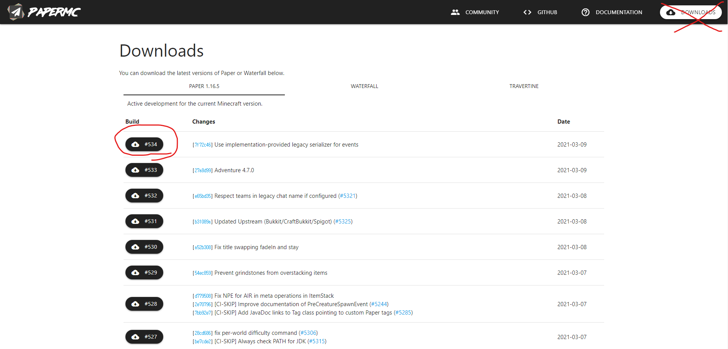Download build #532
Screen dimensions: 728x349
click(x=144, y=196)
